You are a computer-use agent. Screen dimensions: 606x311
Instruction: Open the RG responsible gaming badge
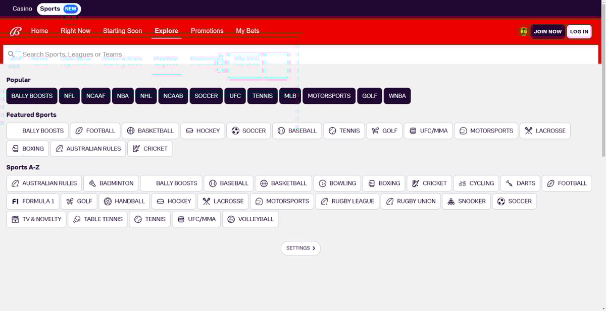(524, 31)
